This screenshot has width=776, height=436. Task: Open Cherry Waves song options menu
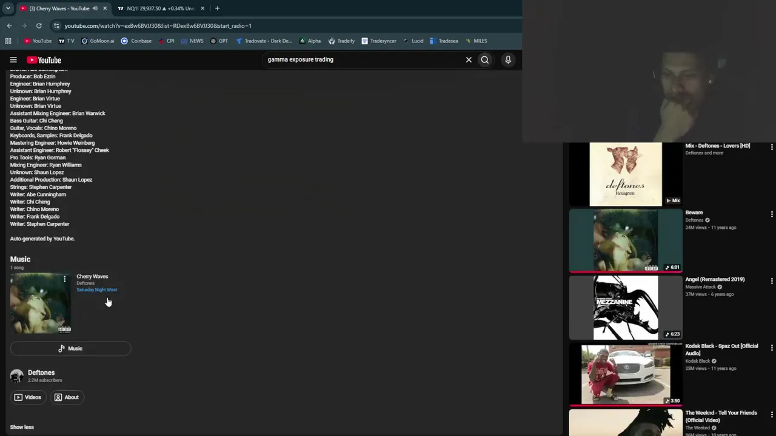pos(64,279)
